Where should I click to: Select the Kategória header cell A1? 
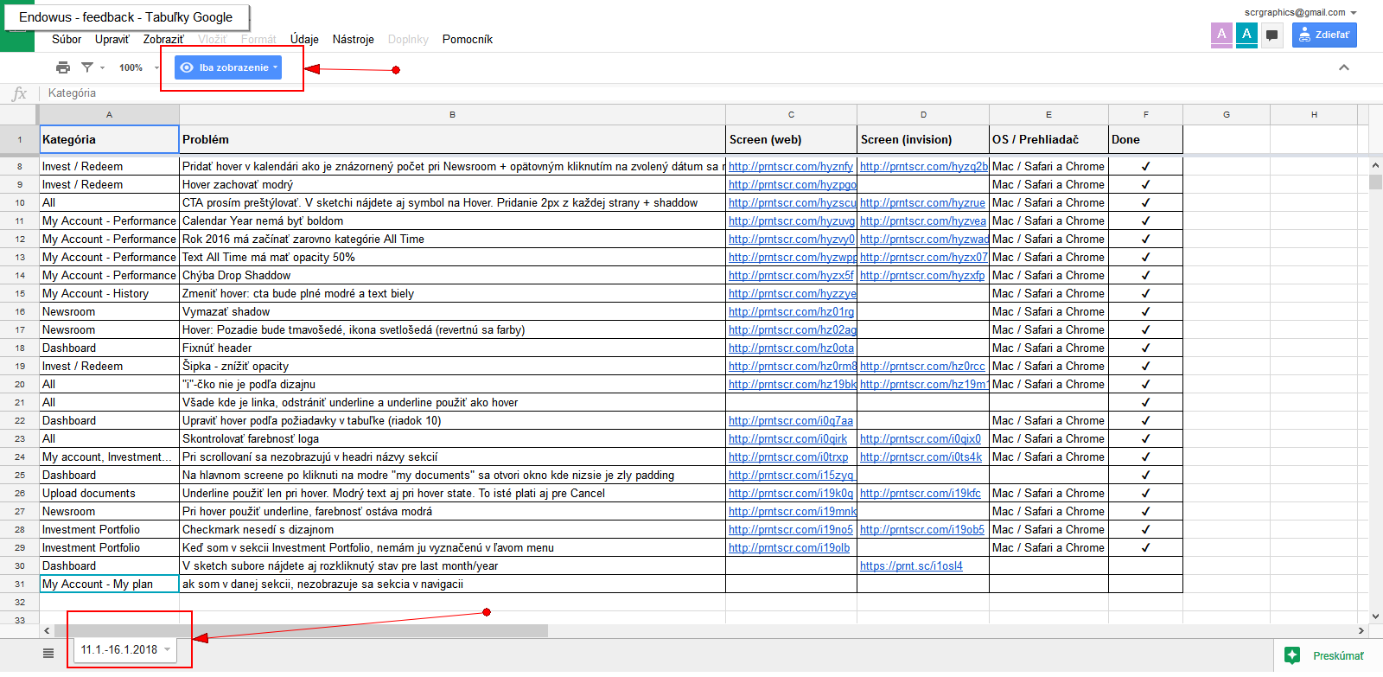(109, 139)
